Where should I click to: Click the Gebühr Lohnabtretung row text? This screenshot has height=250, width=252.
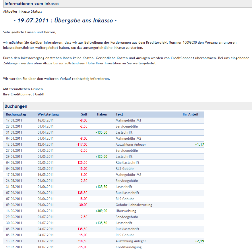134,205
